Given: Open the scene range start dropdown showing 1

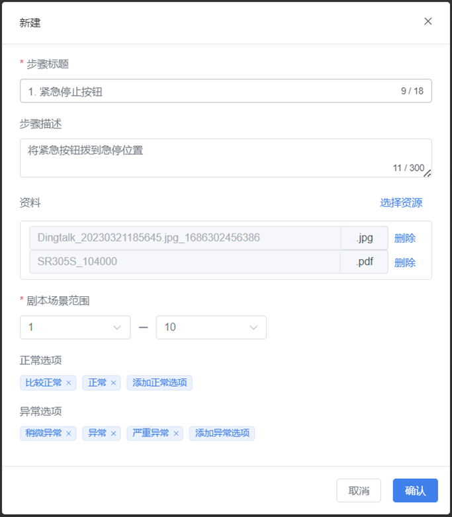Looking at the screenshot, I should tap(75, 327).
